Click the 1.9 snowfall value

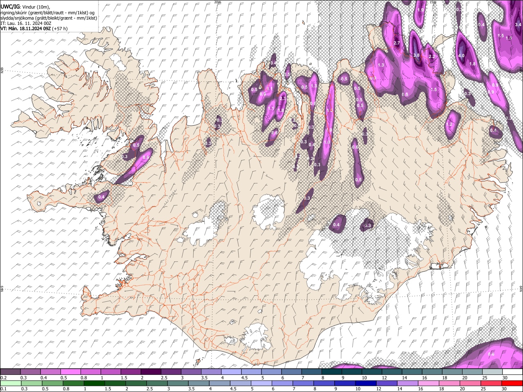point(421,10)
